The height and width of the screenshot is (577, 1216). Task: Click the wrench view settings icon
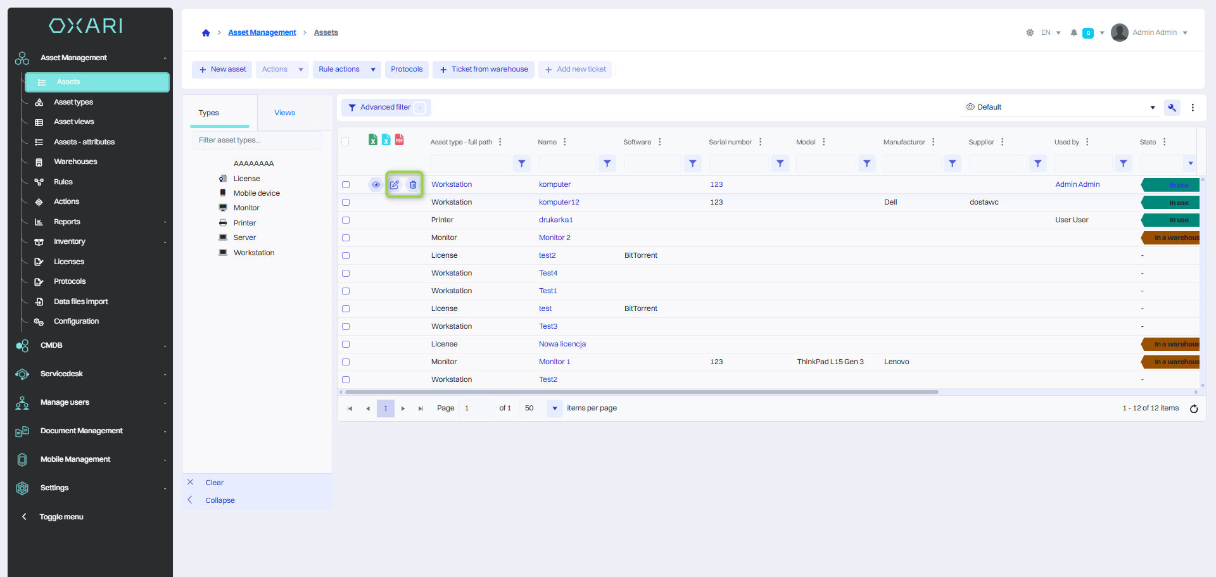coord(1172,108)
